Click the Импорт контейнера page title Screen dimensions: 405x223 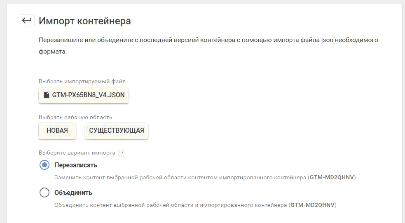[x=85, y=21]
